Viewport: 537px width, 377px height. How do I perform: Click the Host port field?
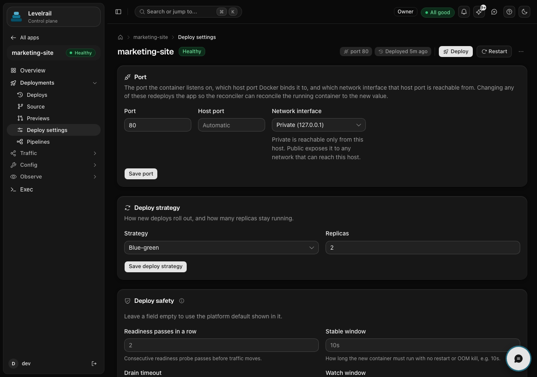point(232,125)
